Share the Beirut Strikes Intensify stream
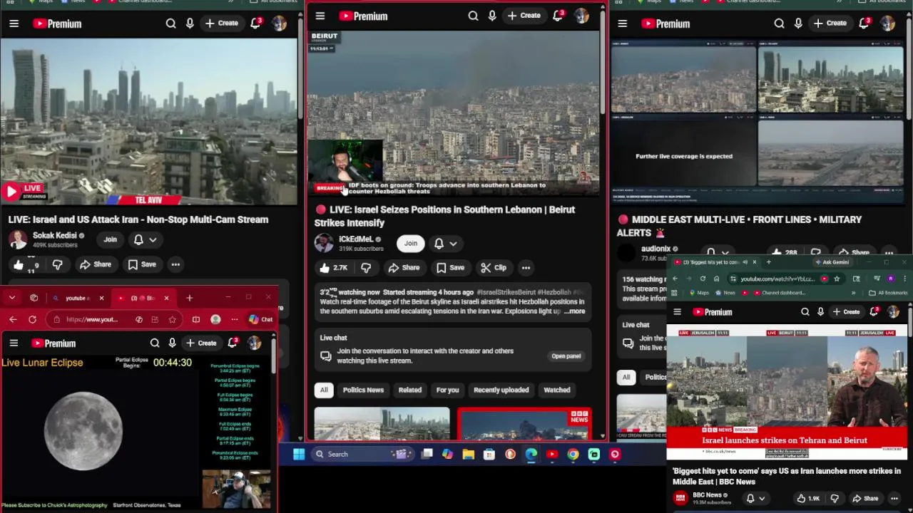Image resolution: width=913 pixels, height=513 pixels. point(404,268)
